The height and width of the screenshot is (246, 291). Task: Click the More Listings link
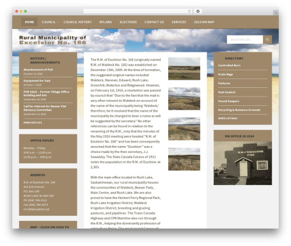click(228, 118)
